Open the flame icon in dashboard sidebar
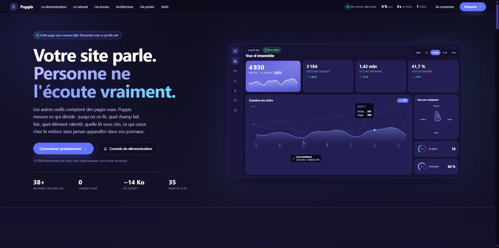This screenshot has width=499, height=248. (235, 91)
